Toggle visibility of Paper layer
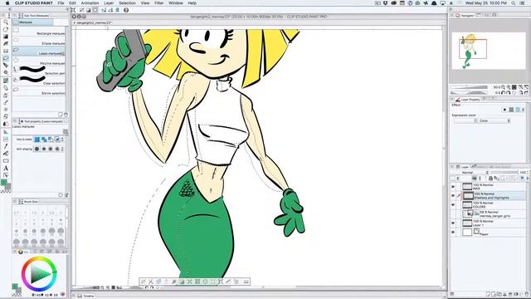 click(453, 233)
